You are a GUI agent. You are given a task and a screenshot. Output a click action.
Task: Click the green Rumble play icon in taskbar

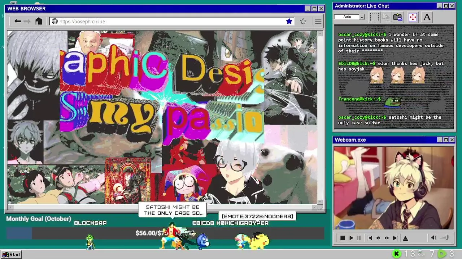442,254
